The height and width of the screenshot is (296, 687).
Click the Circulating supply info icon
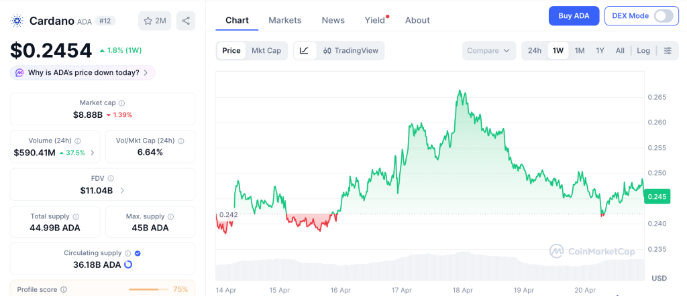tap(127, 253)
